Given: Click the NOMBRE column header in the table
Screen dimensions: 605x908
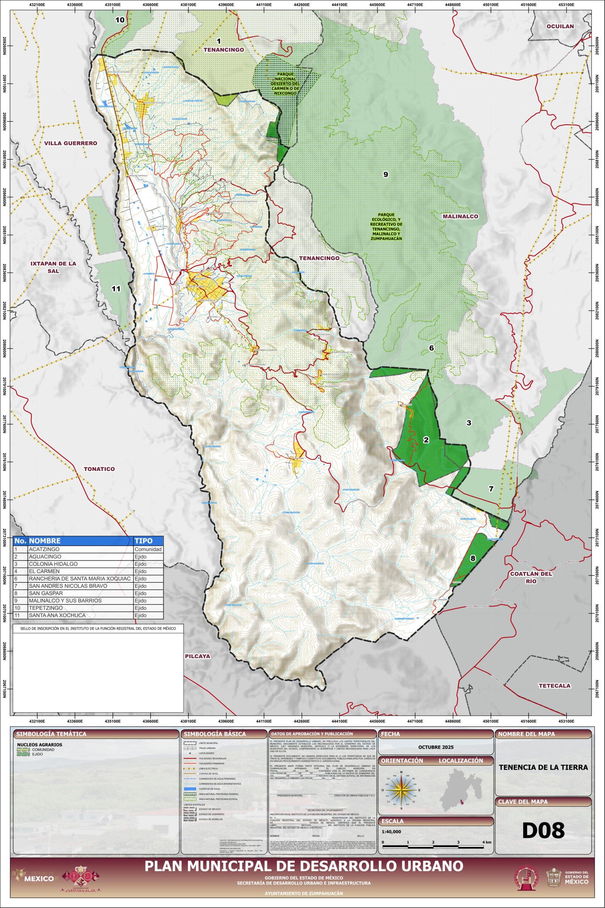Looking at the screenshot, I should tap(45, 541).
